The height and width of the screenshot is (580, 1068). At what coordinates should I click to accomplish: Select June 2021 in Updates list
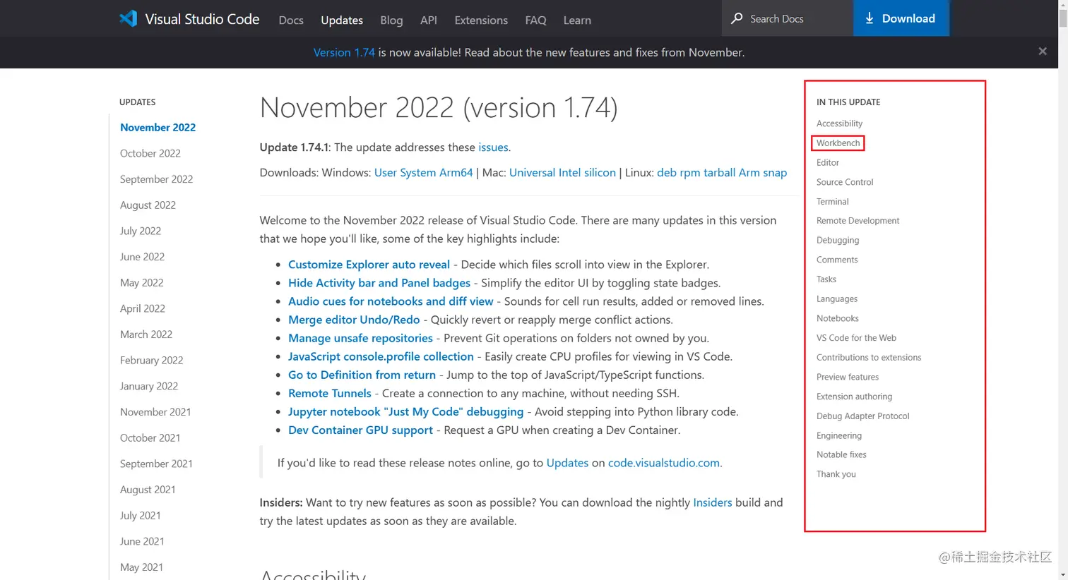(x=142, y=541)
